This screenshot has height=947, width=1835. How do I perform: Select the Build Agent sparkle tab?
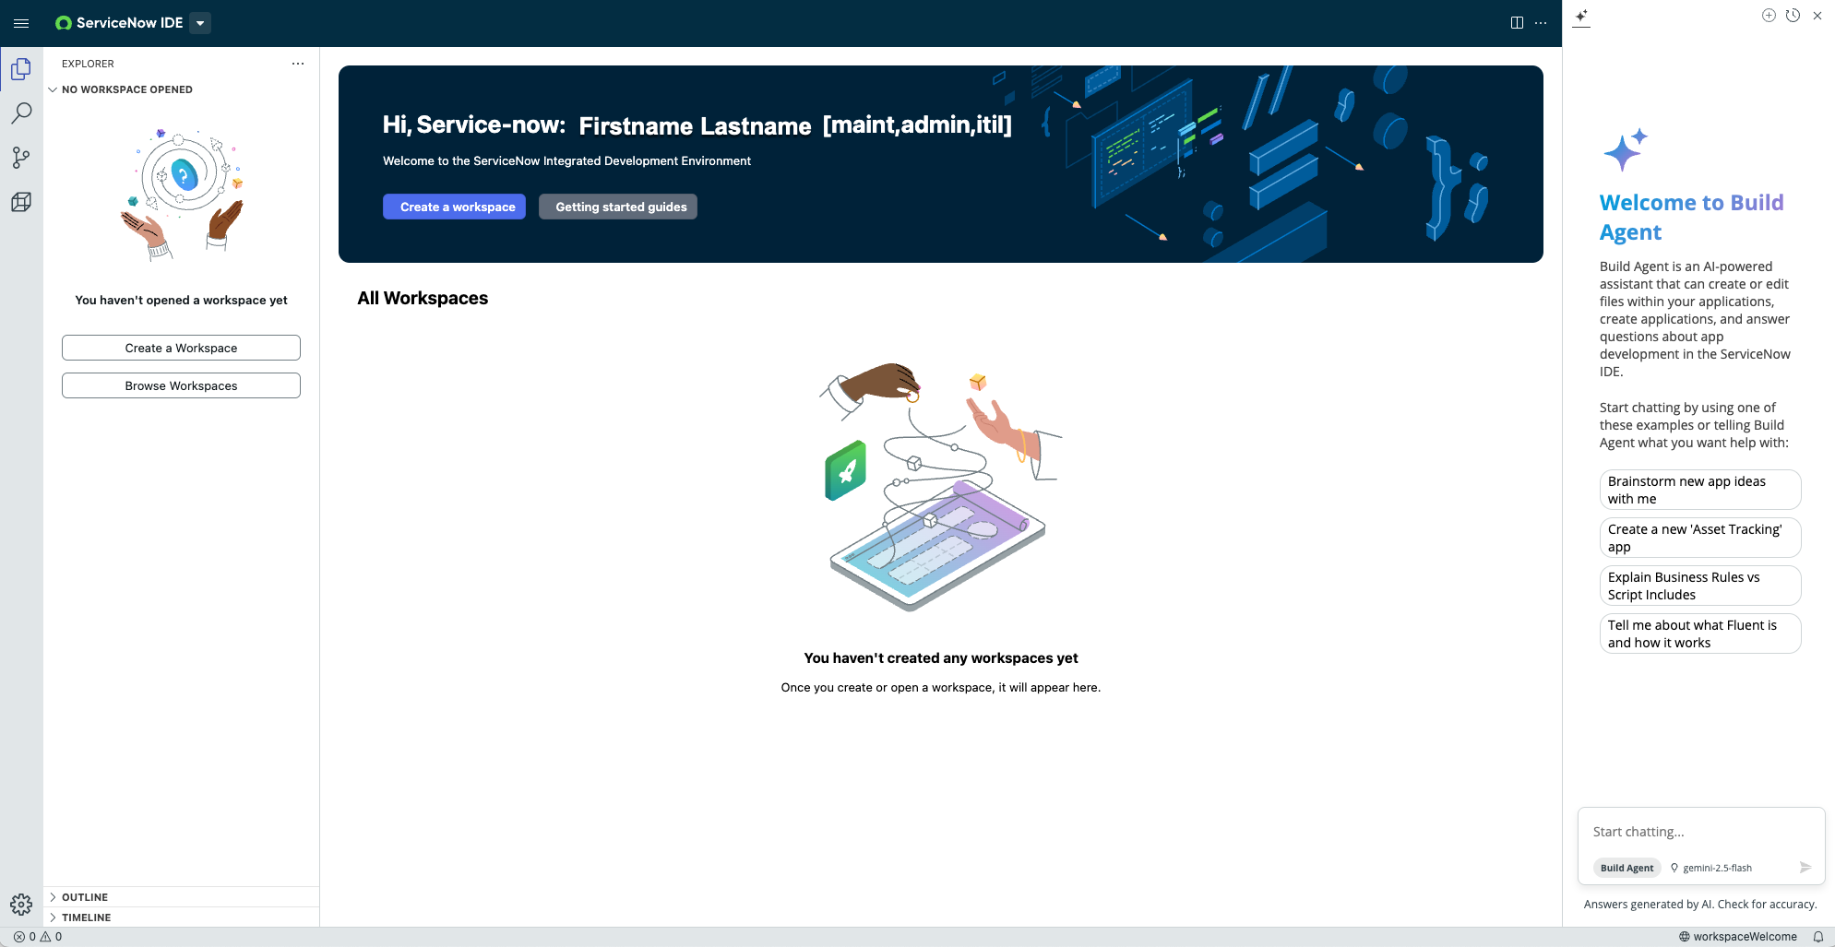pos(1581,16)
